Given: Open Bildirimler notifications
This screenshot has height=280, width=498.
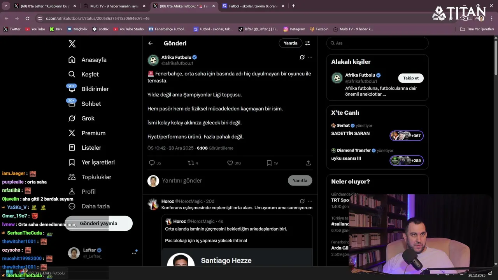Looking at the screenshot, I should coord(88,89).
